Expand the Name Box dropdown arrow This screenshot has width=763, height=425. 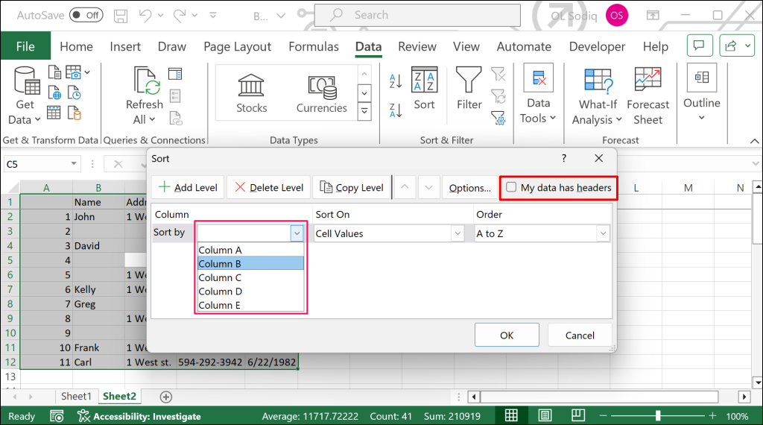tap(74, 163)
